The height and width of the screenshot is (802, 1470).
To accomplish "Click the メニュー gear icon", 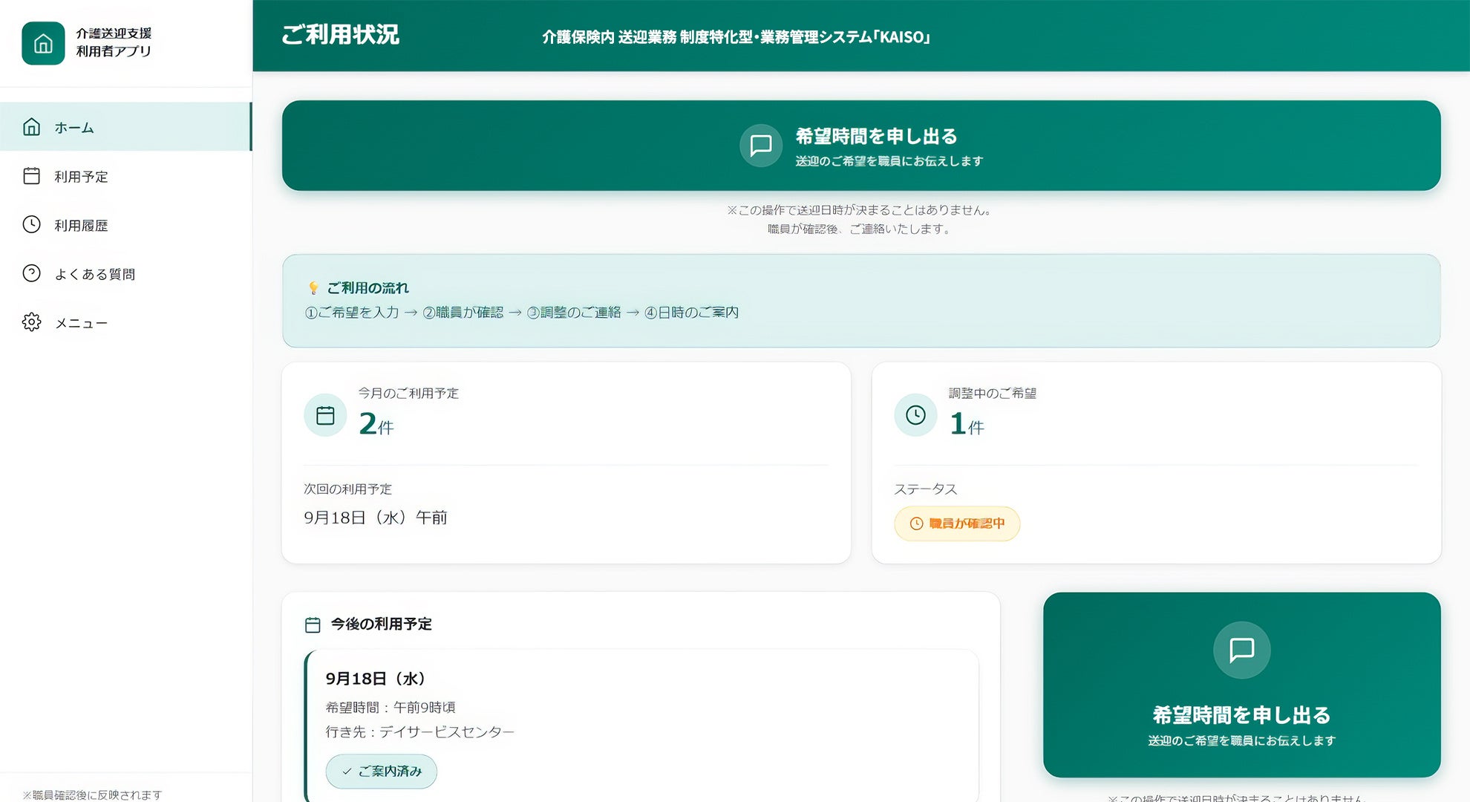I will (31, 322).
